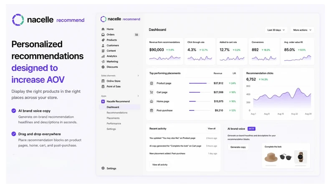334x188 pixels.
Task: Click the Product page placement icon
Action: click(152, 83)
